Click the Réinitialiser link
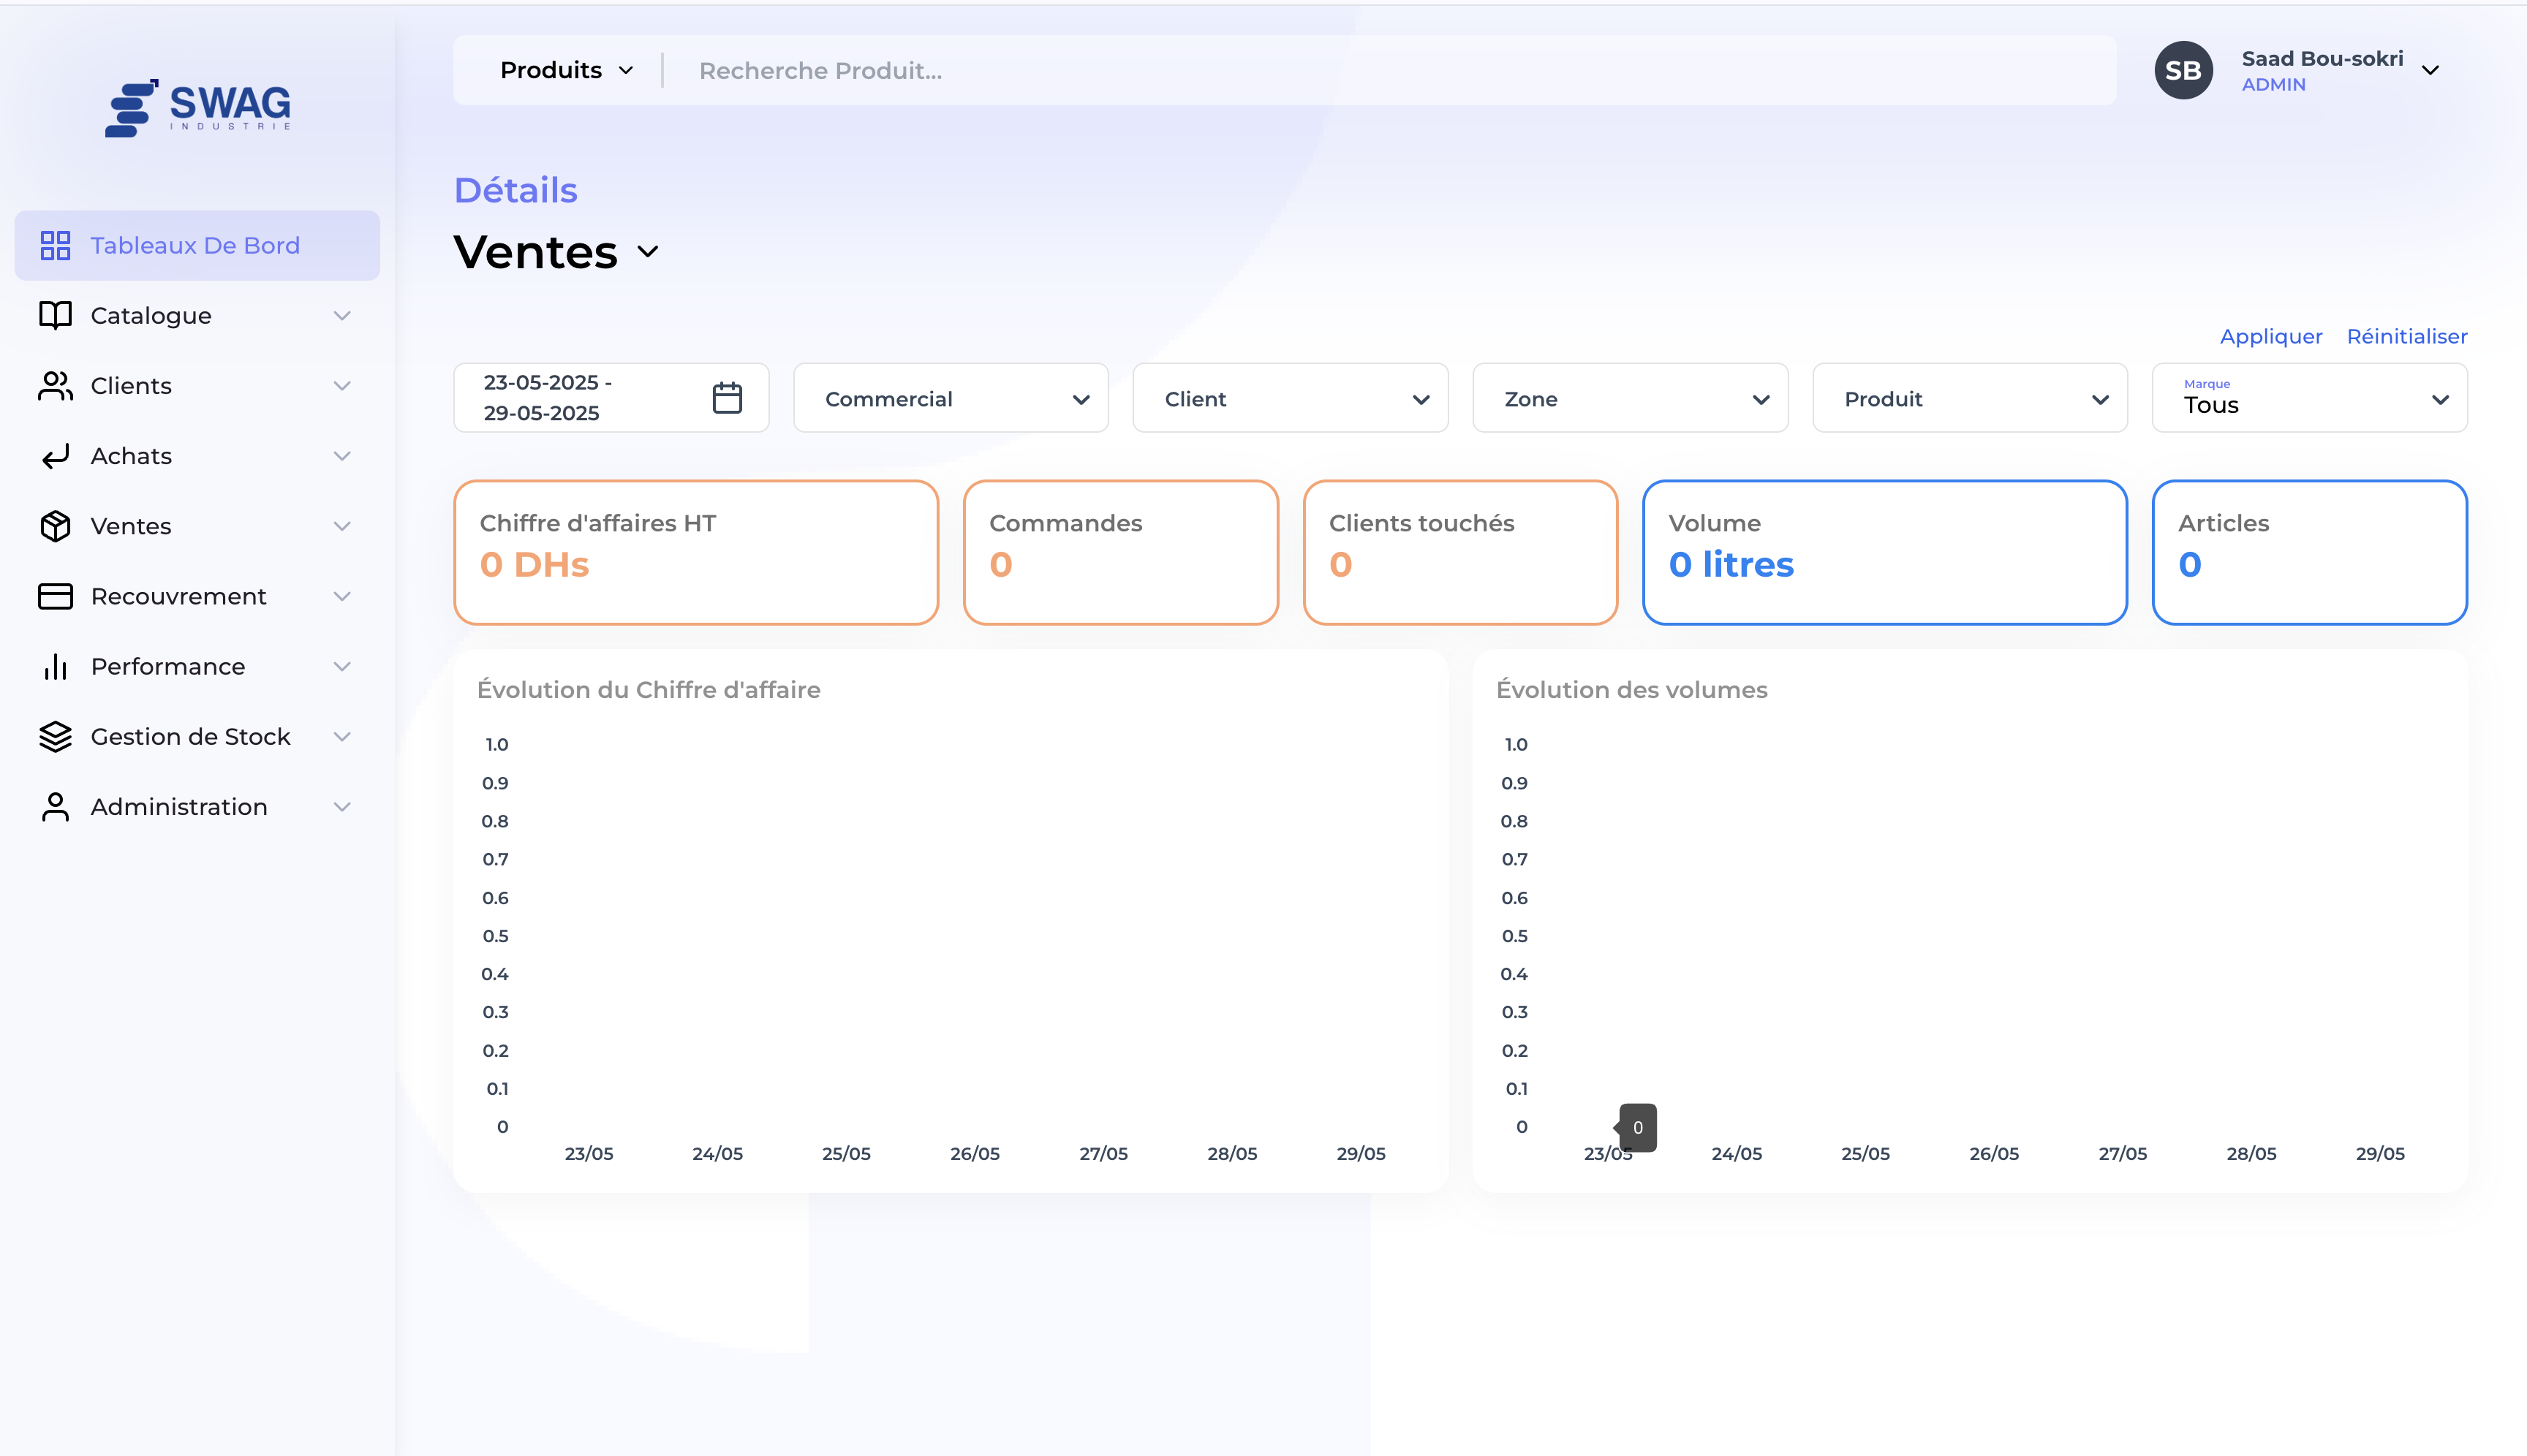 point(2406,336)
